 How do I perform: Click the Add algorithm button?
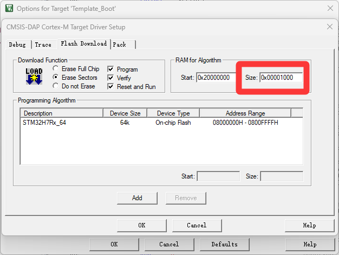coord(137,198)
